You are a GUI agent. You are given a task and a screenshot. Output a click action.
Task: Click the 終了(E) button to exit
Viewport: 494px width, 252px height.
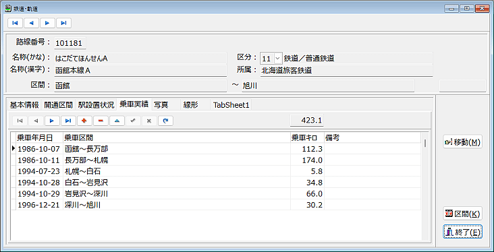coord(462,232)
